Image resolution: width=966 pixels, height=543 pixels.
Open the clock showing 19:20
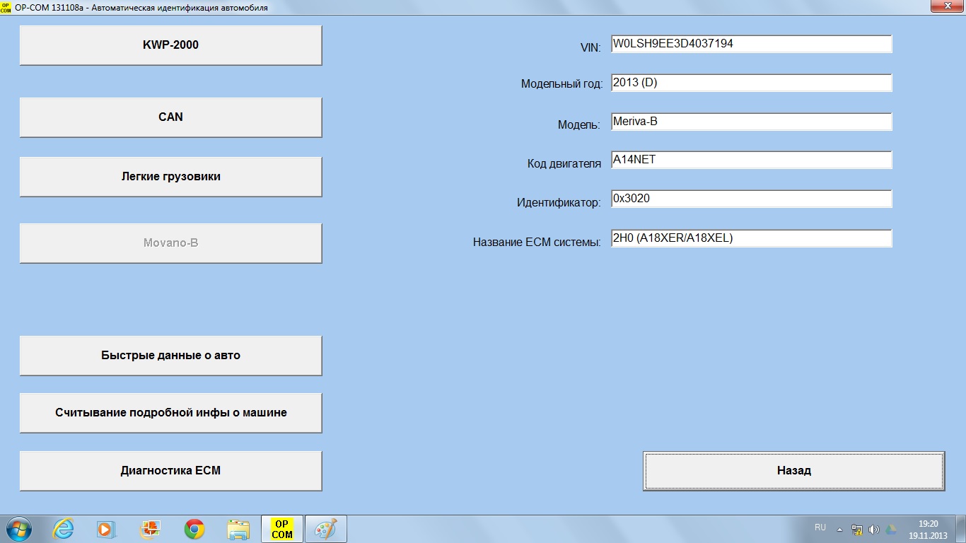[928, 529]
